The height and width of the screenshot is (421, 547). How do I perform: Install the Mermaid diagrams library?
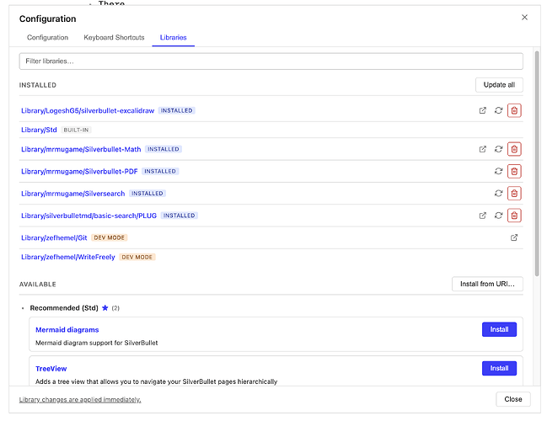pos(499,329)
